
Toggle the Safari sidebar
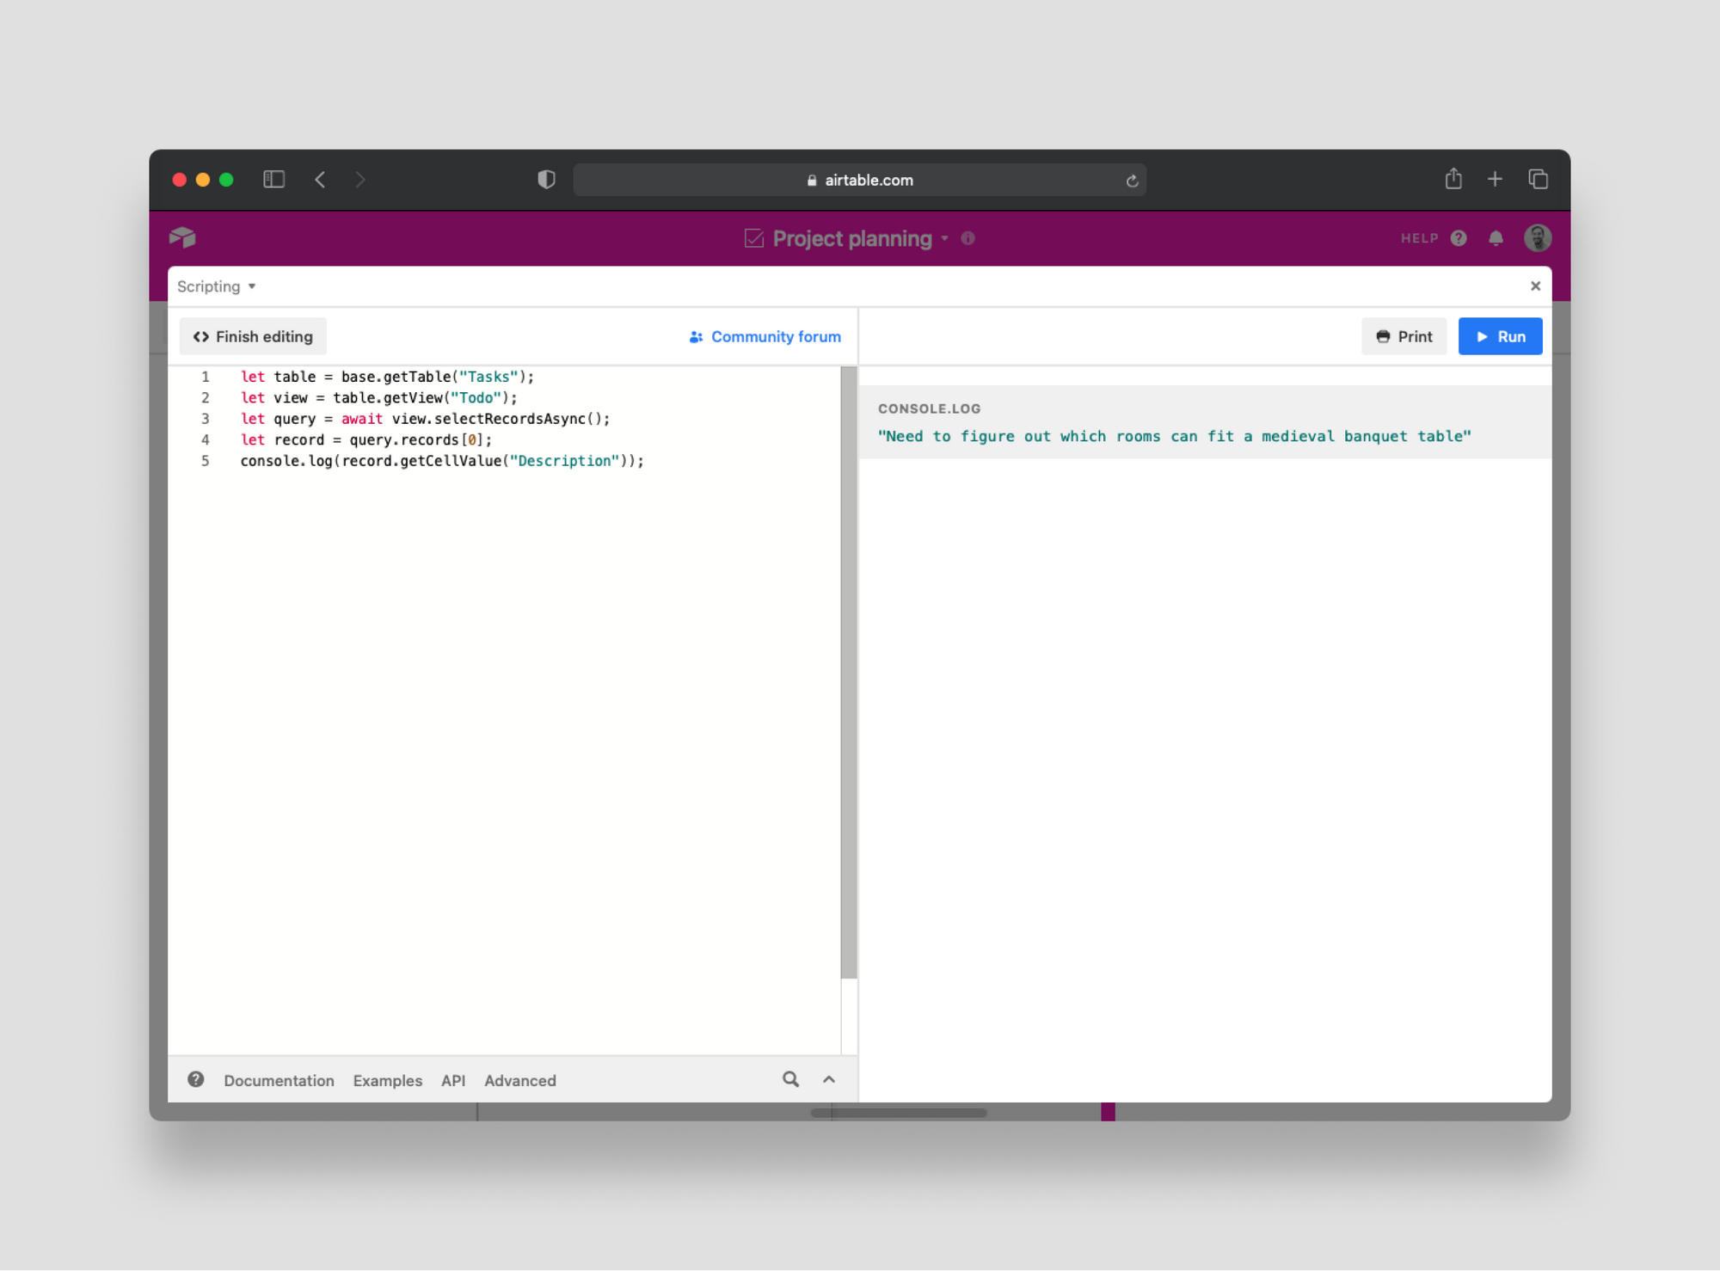273,179
